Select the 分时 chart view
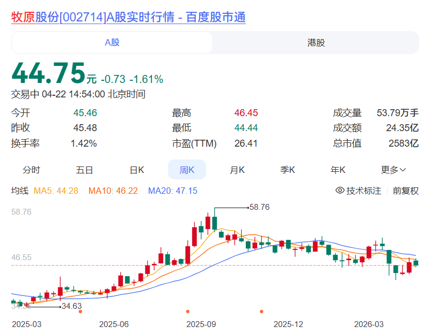 tap(31, 170)
